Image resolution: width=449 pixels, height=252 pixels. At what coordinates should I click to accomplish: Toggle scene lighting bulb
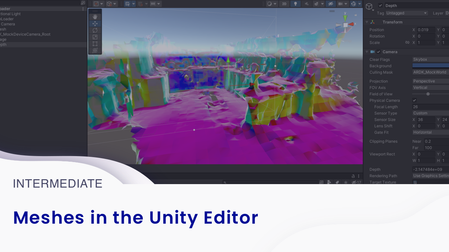tap(295, 4)
